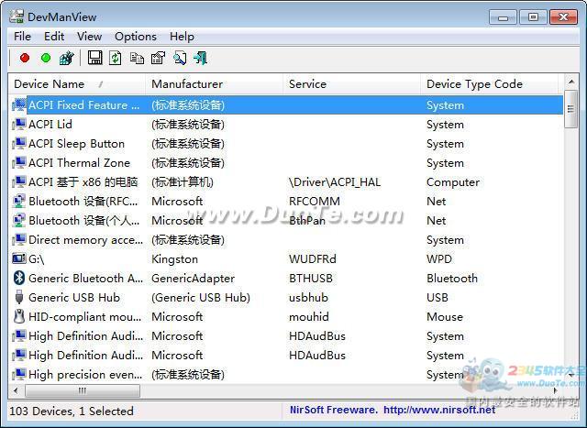Click the Computer device type cell

pyautogui.click(x=453, y=182)
